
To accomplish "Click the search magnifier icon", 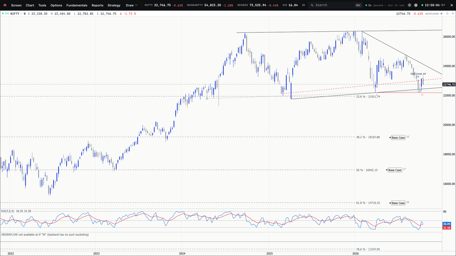I will point(312,5).
